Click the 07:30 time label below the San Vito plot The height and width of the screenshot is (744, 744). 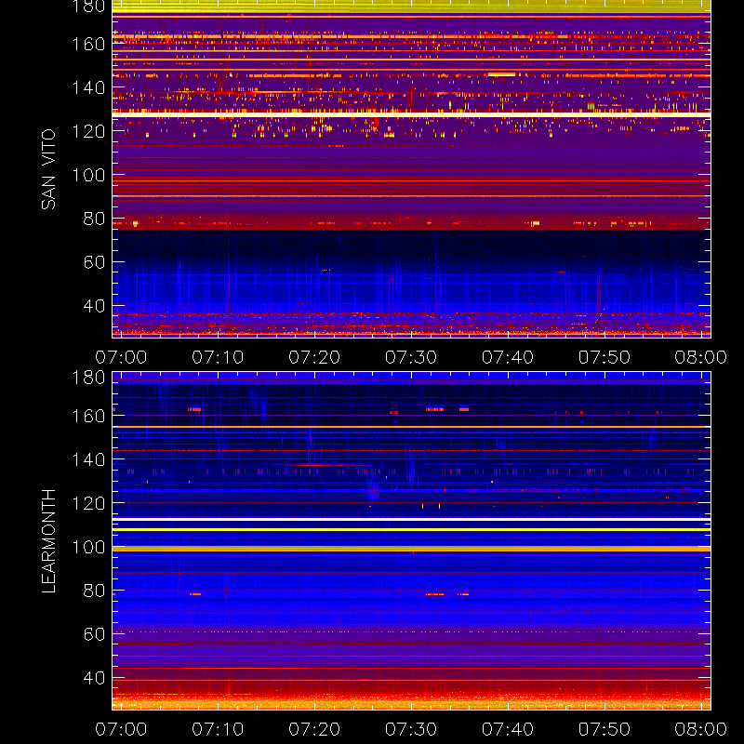pyautogui.click(x=411, y=357)
